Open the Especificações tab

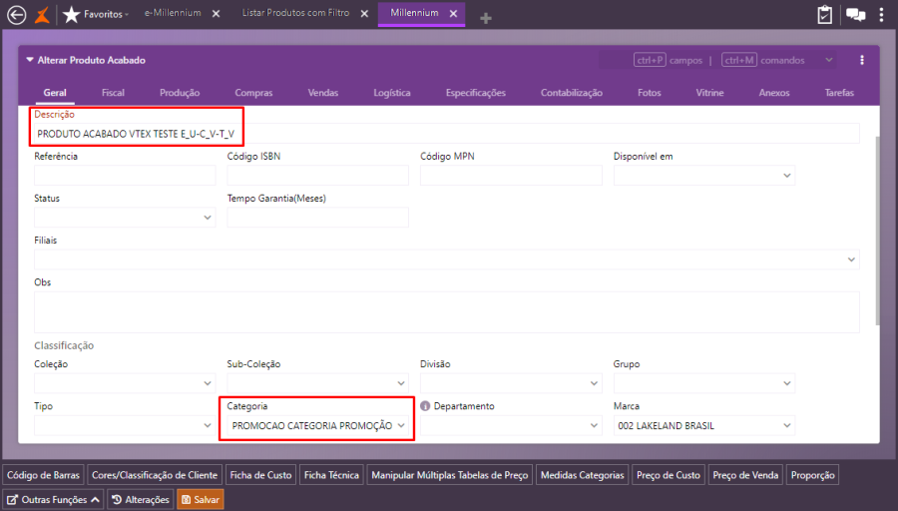coord(475,93)
